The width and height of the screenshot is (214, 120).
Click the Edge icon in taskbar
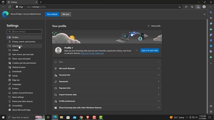(x=55, y=117)
